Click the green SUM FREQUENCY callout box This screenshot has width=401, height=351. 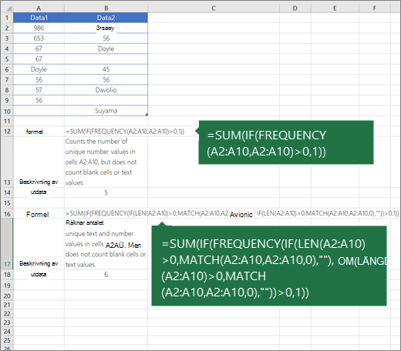click(286, 142)
